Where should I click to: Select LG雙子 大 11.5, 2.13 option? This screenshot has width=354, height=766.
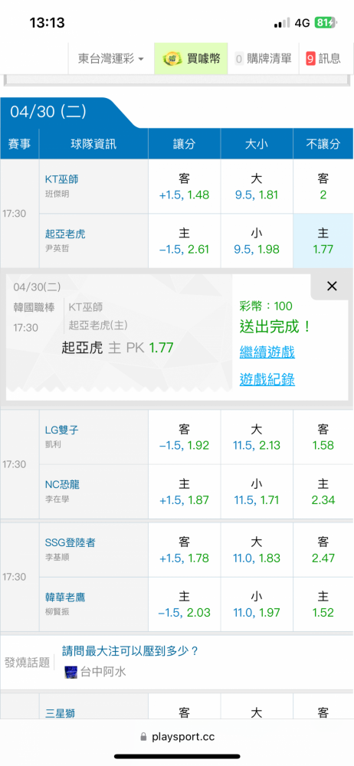(257, 437)
